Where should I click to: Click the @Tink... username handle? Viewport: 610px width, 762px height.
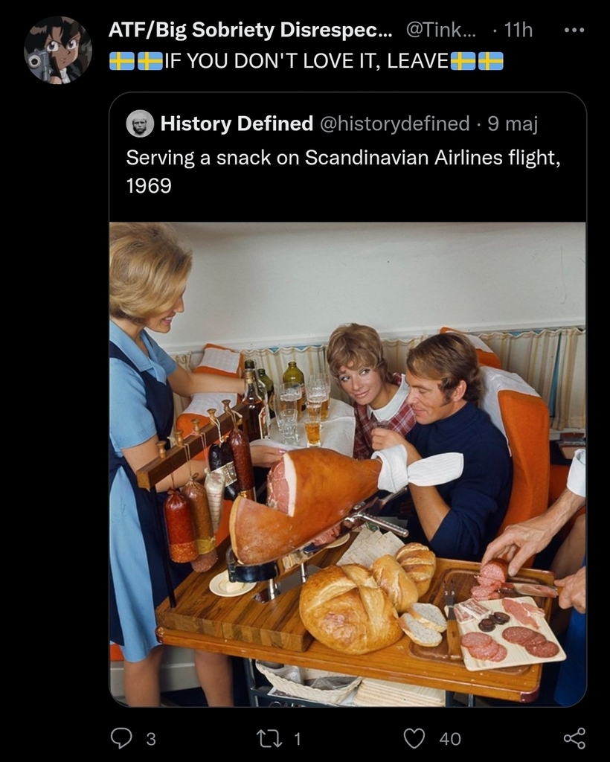tap(440, 31)
